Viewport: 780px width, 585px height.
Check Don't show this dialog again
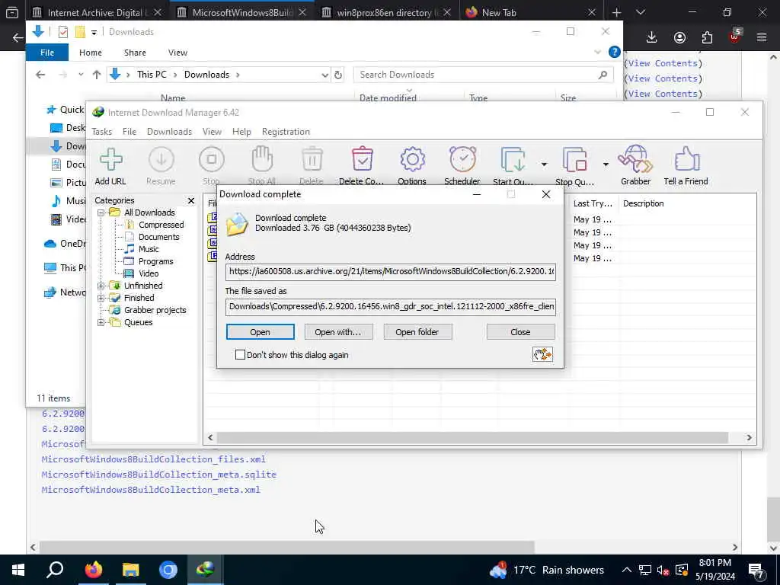[x=240, y=355]
